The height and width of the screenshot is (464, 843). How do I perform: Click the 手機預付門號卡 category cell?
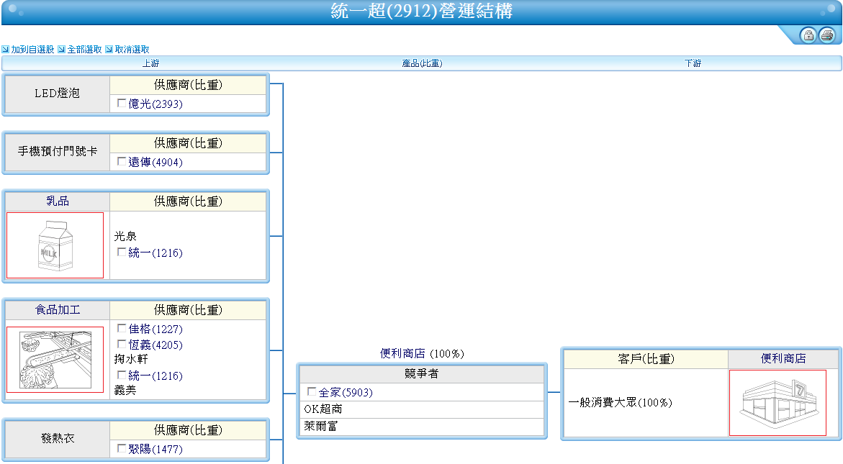[x=57, y=152]
